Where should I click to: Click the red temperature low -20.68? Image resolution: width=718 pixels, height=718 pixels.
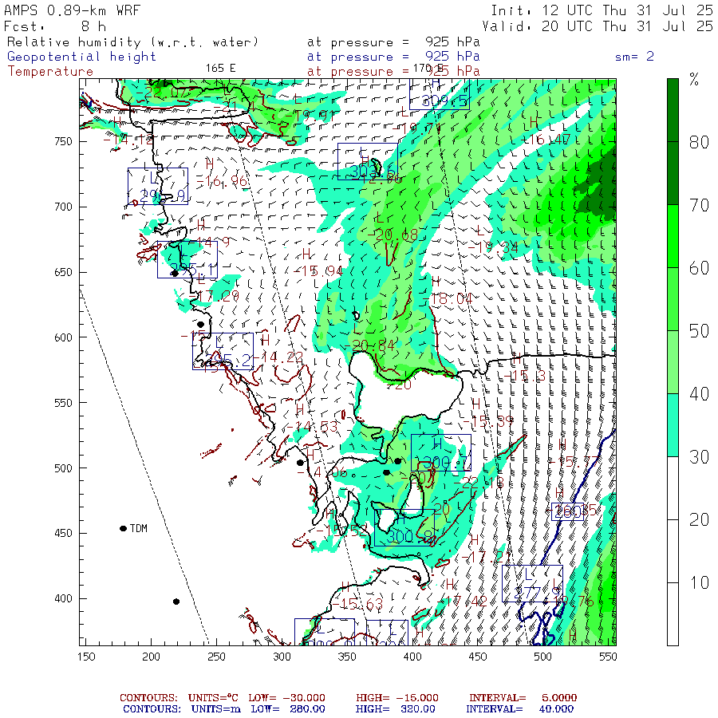point(393,235)
